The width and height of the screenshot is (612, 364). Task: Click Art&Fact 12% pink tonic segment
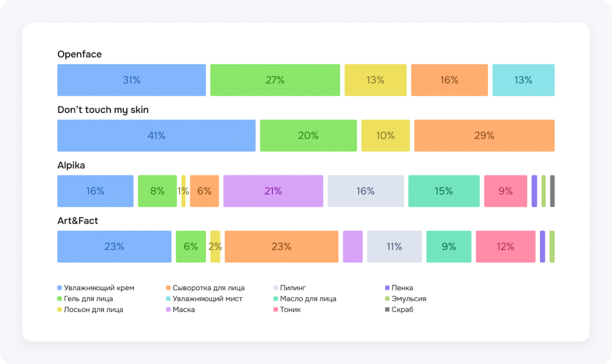505,247
